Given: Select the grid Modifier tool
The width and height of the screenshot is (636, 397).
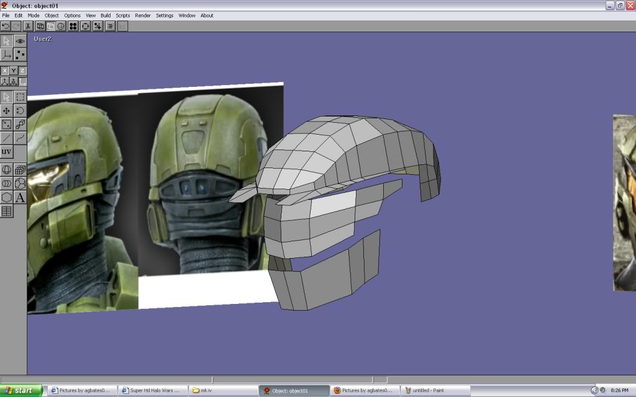Looking at the screenshot, I should pyautogui.click(x=6, y=211).
